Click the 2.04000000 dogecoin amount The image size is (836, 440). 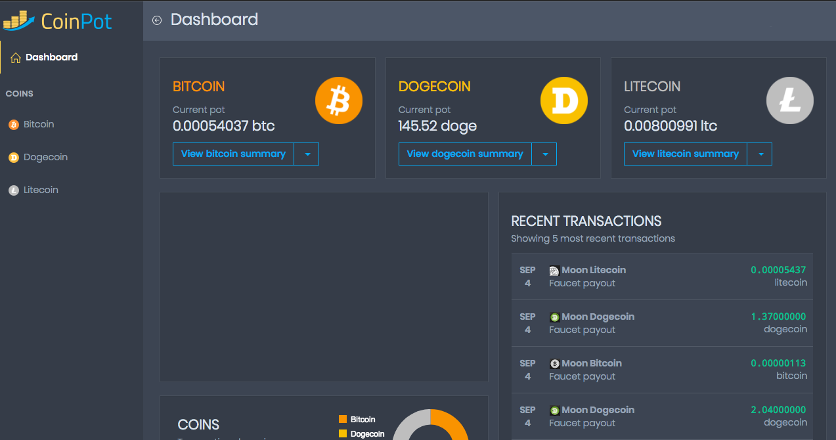pyautogui.click(x=778, y=410)
